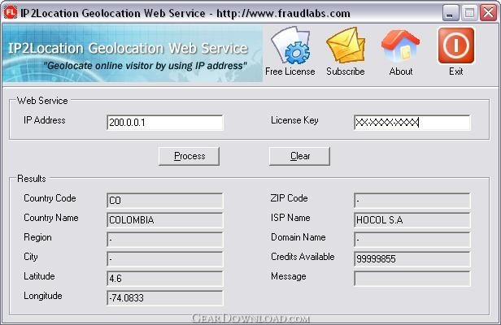501x325 pixels.
Task: Click the Region result field
Action: pyautogui.click(x=165, y=240)
